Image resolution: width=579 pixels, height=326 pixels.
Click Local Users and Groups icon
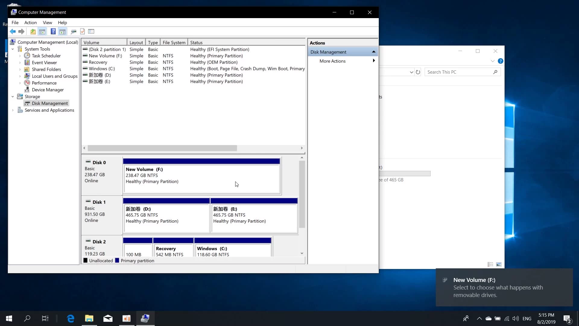tap(27, 76)
